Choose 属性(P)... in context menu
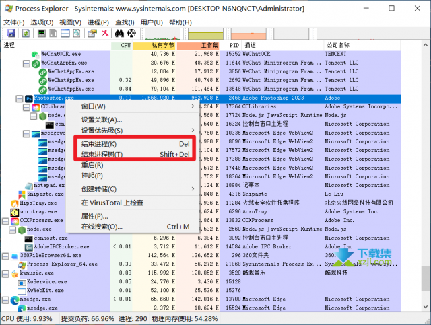 click(132, 217)
